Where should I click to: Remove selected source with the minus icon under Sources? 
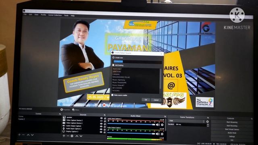click(x=68, y=136)
